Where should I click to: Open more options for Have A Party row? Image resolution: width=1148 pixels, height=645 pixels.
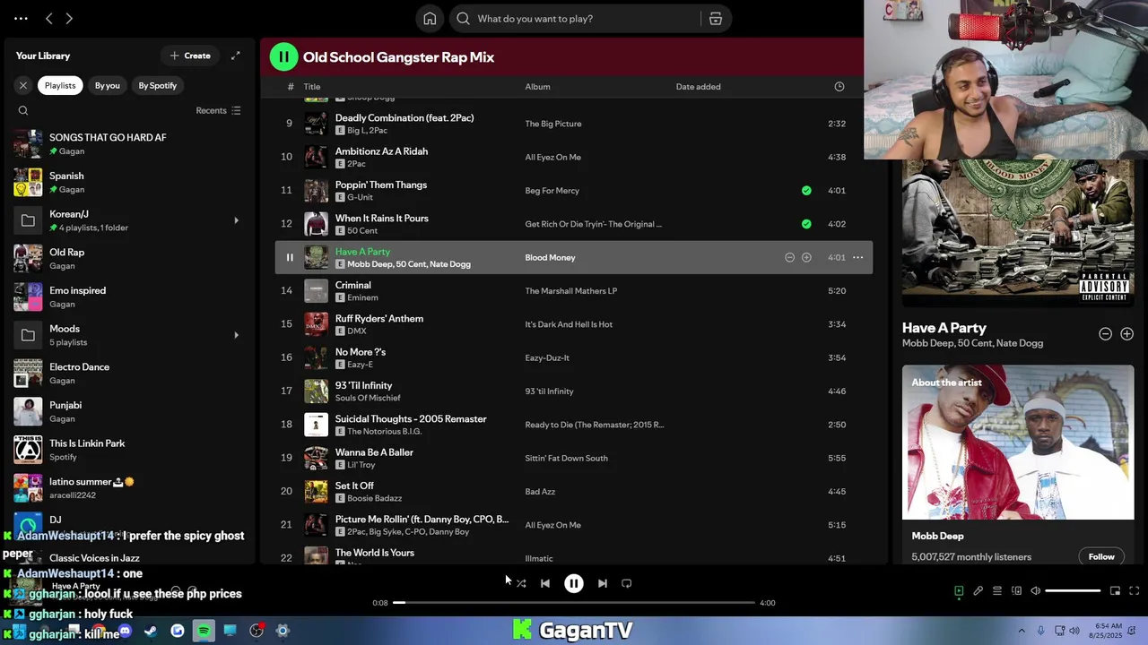click(x=857, y=257)
